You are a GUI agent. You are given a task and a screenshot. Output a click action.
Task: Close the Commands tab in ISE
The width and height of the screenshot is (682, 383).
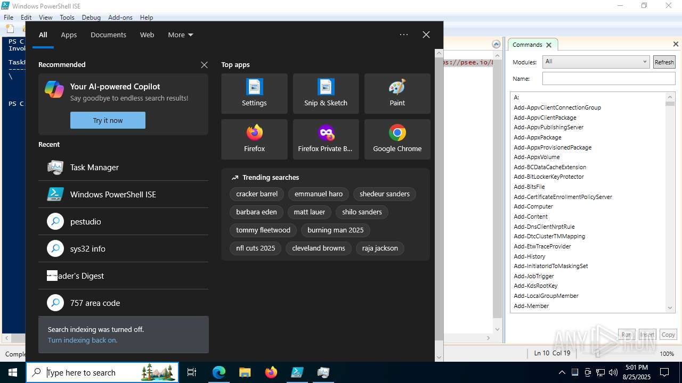[x=549, y=45]
